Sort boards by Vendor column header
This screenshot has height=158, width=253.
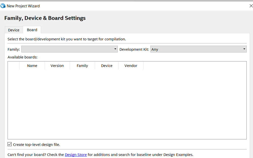pyautogui.click(x=131, y=66)
